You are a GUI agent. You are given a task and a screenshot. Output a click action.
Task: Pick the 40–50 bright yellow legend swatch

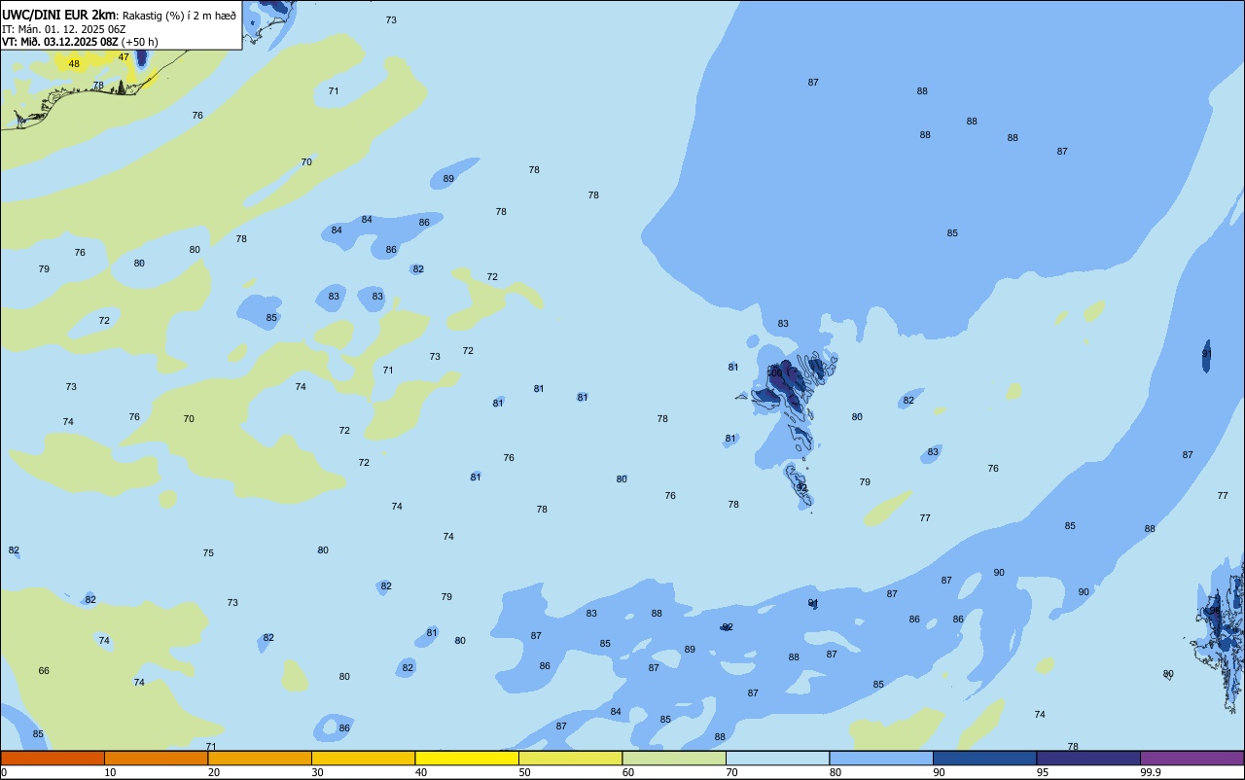pos(467,758)
